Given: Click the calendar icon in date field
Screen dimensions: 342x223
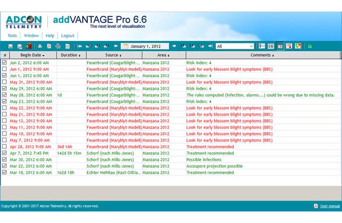Looking at the screenshot, I should tap(126, 46).
